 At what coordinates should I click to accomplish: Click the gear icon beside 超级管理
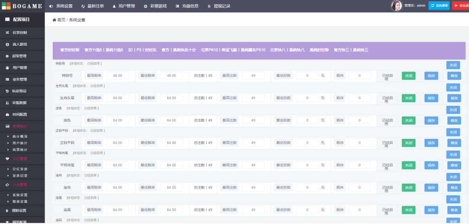pos(7,56)
